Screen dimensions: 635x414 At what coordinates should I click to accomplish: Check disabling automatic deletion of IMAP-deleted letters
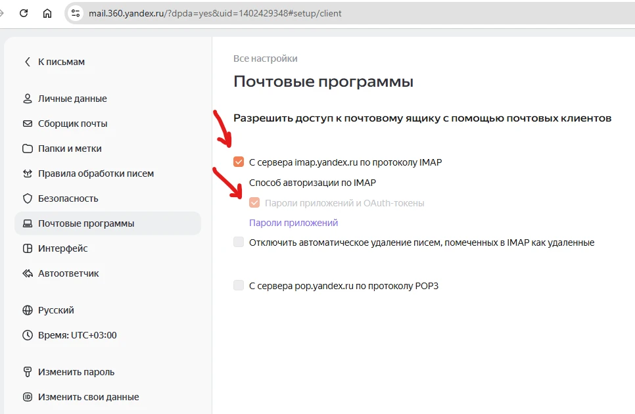[239, 242]
